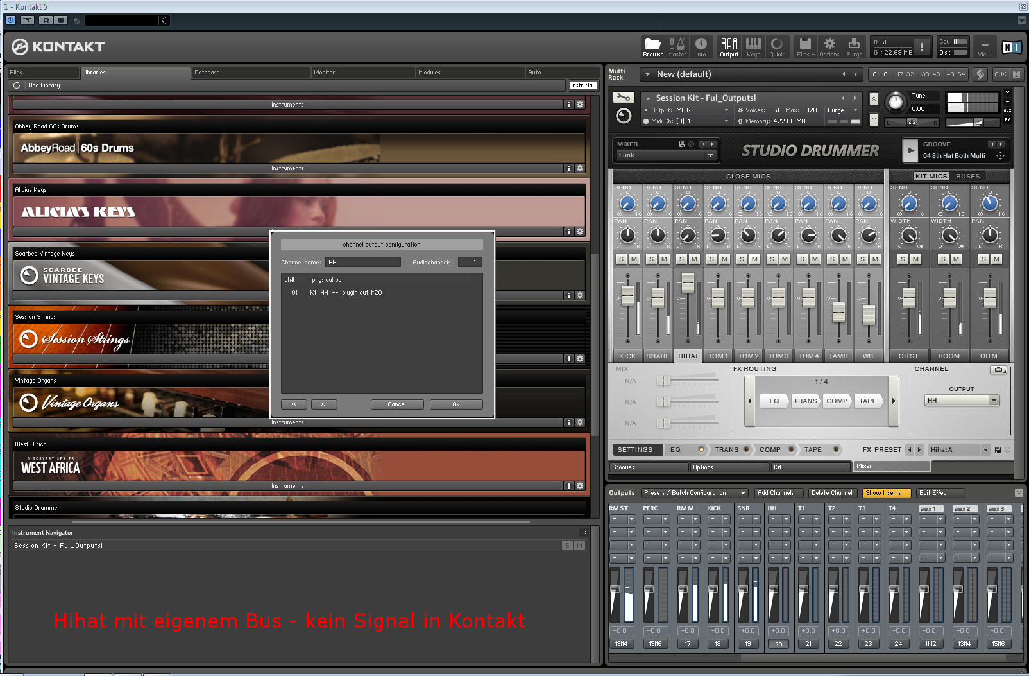Open the channel OUTPUT HH dropdown
The height and width of the screenshot is (676, 1029).
[962, 401]
